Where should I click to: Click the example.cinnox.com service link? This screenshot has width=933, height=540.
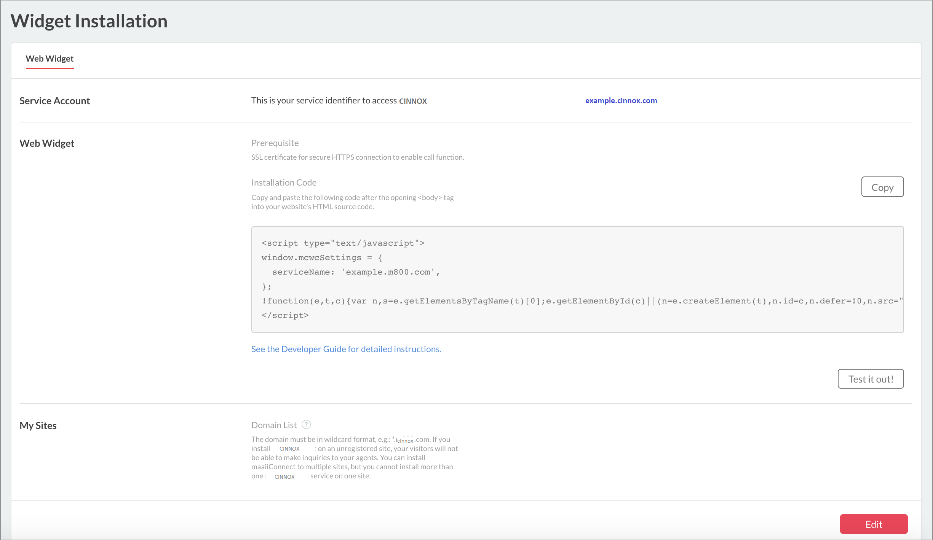pyautogui.click(x=621, y=100)
